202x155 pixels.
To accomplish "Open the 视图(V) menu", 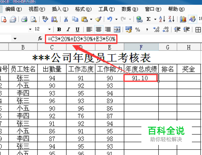I will pos(37,9).
